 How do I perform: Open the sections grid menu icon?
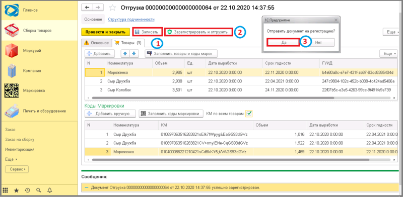[6, 190]
